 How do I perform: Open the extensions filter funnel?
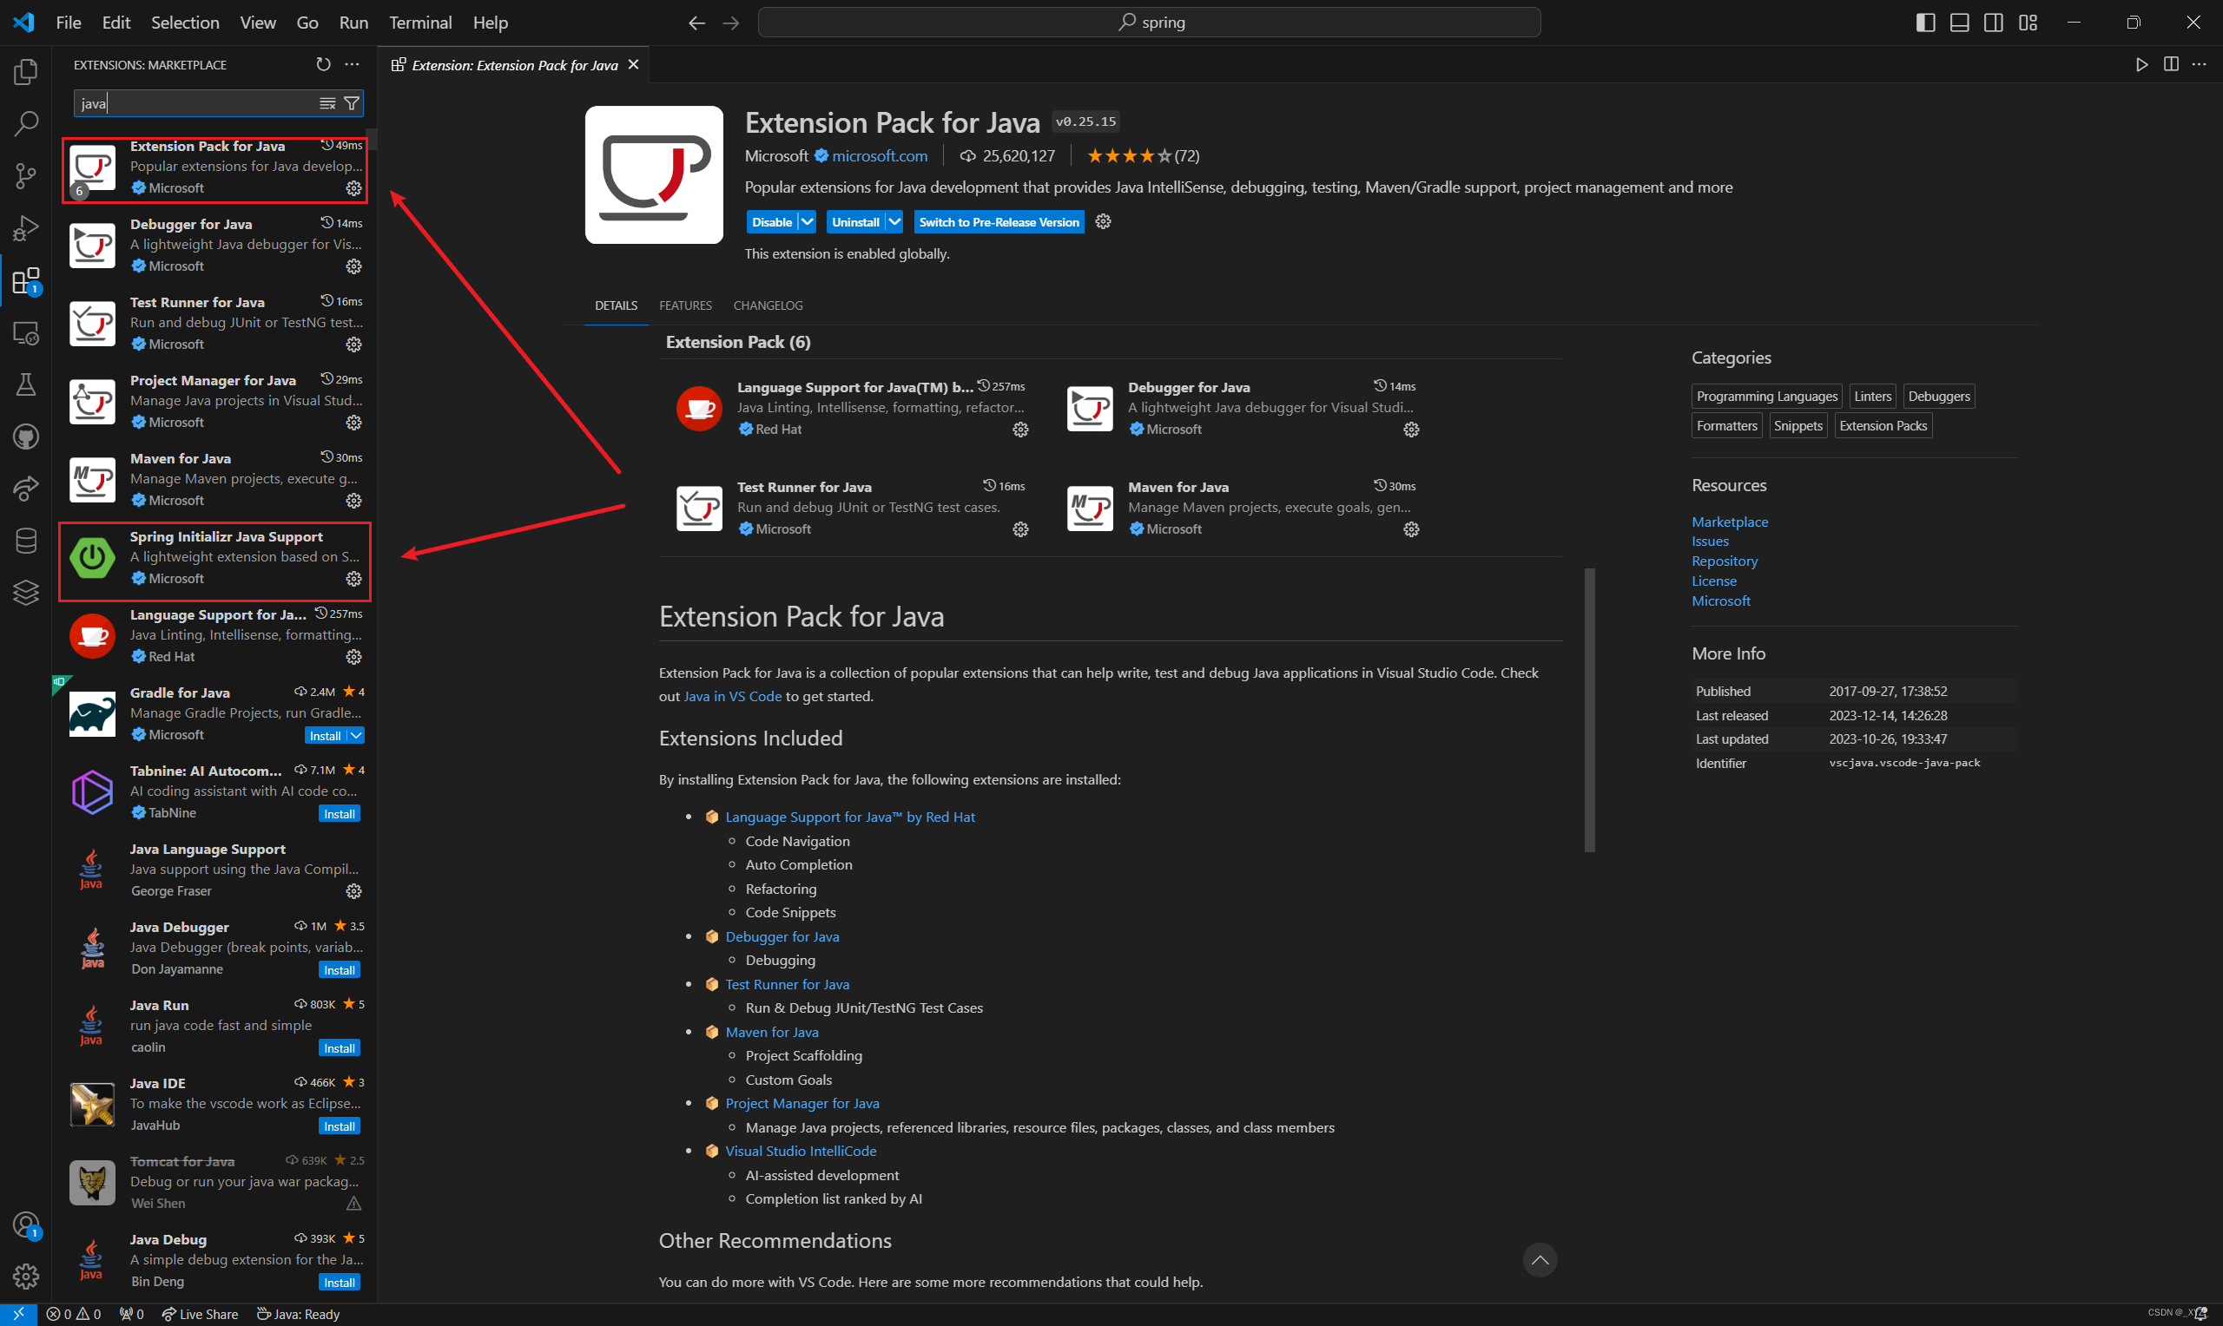coord(353,103)
